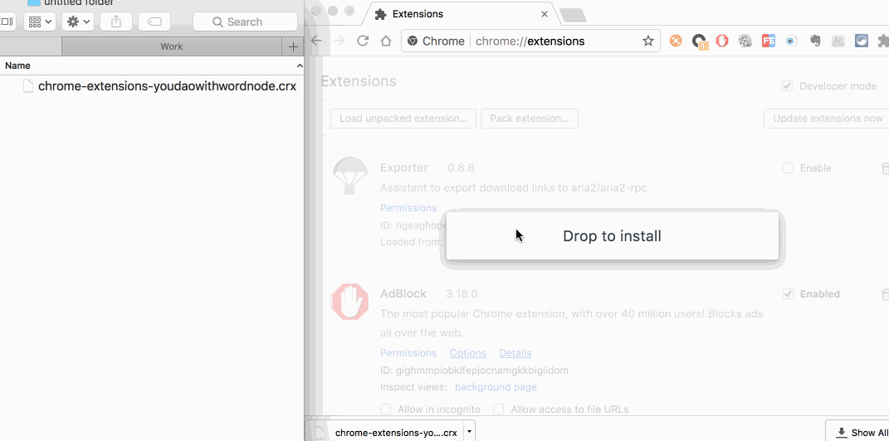889x441 pixels.
Task: Go back in Chrome history
Action: [316, 41]
